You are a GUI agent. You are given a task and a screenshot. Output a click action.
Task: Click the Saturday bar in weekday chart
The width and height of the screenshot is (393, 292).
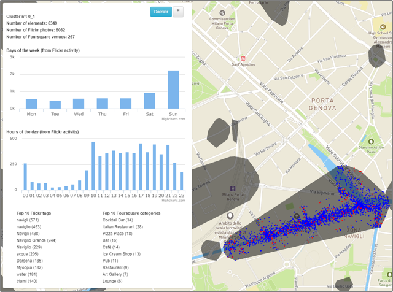[x=149, y=101]
